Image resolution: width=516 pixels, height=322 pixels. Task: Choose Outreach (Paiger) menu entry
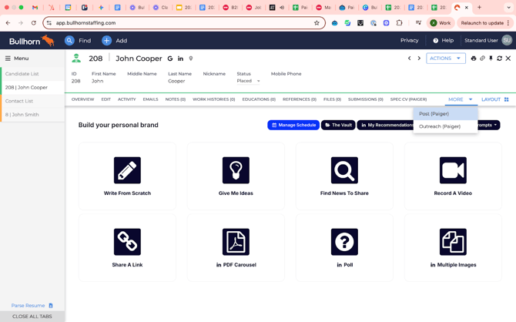point(440,126)
